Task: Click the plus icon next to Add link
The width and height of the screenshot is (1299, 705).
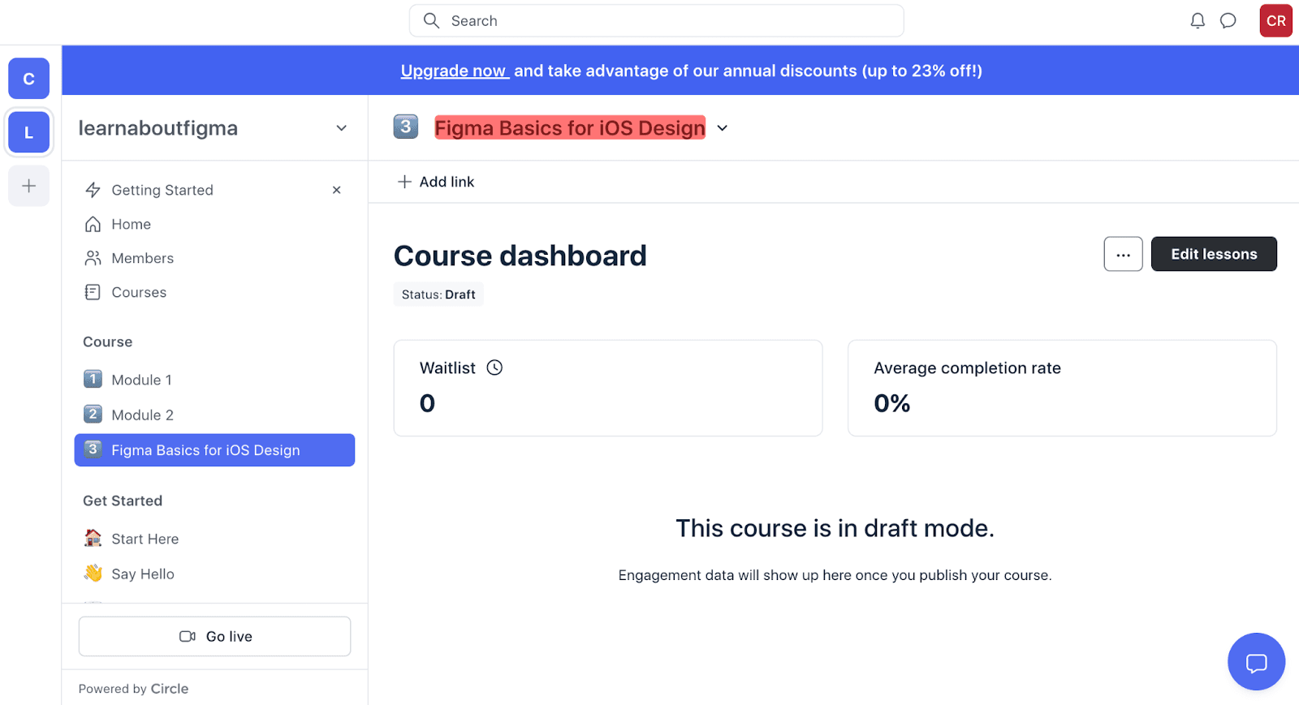Action: tap(404, 182)
